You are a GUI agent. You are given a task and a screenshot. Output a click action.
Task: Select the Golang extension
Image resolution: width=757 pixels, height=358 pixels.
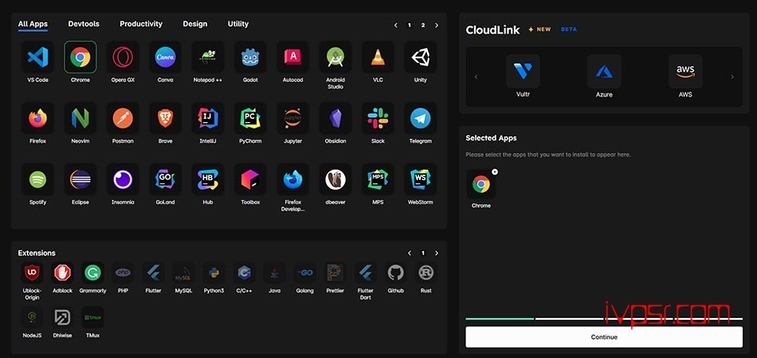(x=304, y=273)
